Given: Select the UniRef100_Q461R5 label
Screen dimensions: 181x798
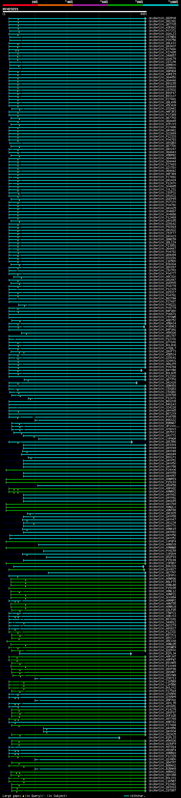Looking at the screenshot, I should [162, 501].
